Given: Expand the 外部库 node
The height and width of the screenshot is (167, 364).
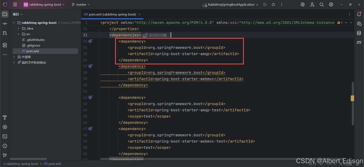Looking at the screenshot, I should [x=14, y=57].
